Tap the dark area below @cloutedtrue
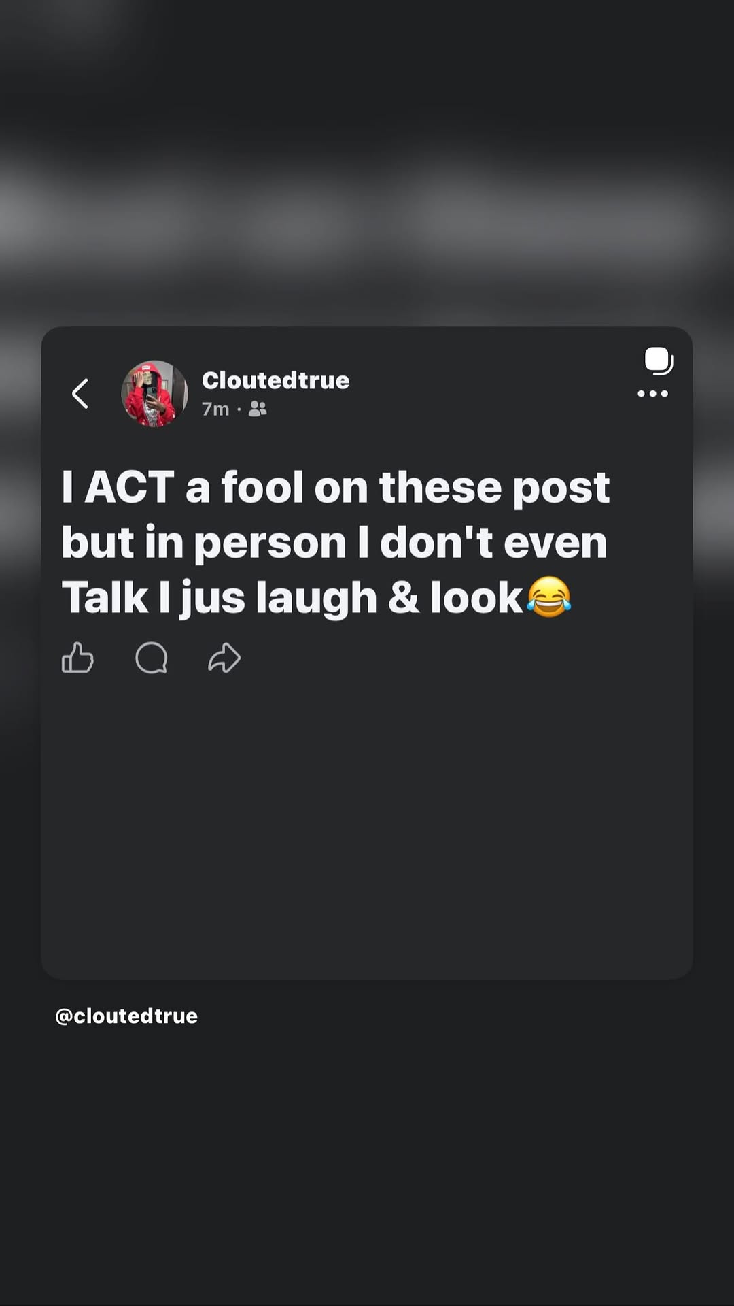734x1306 pixels. [x=367, y=1170]
